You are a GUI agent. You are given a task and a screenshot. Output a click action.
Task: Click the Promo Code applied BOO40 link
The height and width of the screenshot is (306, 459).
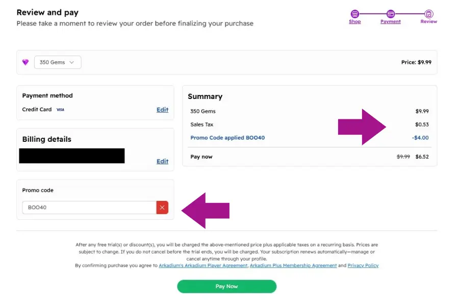pos(227,138)
